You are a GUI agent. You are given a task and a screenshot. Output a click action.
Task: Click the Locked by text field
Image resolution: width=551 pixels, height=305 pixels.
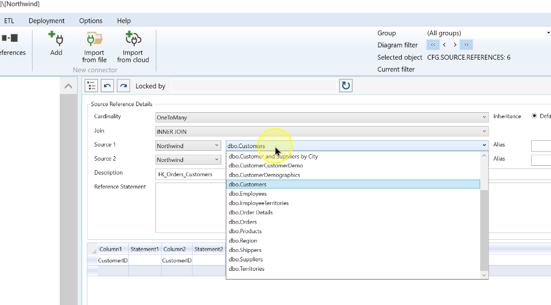[x=254, y=86]
